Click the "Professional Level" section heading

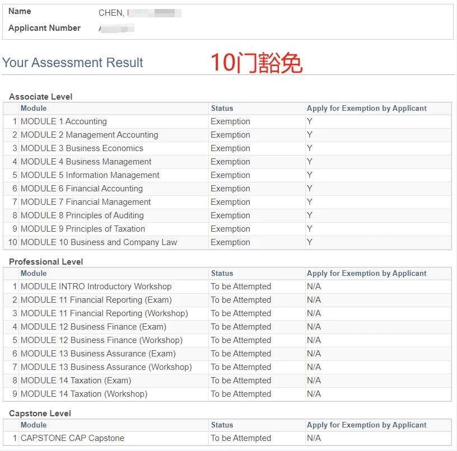[46, 262]
